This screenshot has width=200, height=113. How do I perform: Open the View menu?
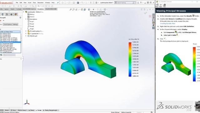(25, 3)
